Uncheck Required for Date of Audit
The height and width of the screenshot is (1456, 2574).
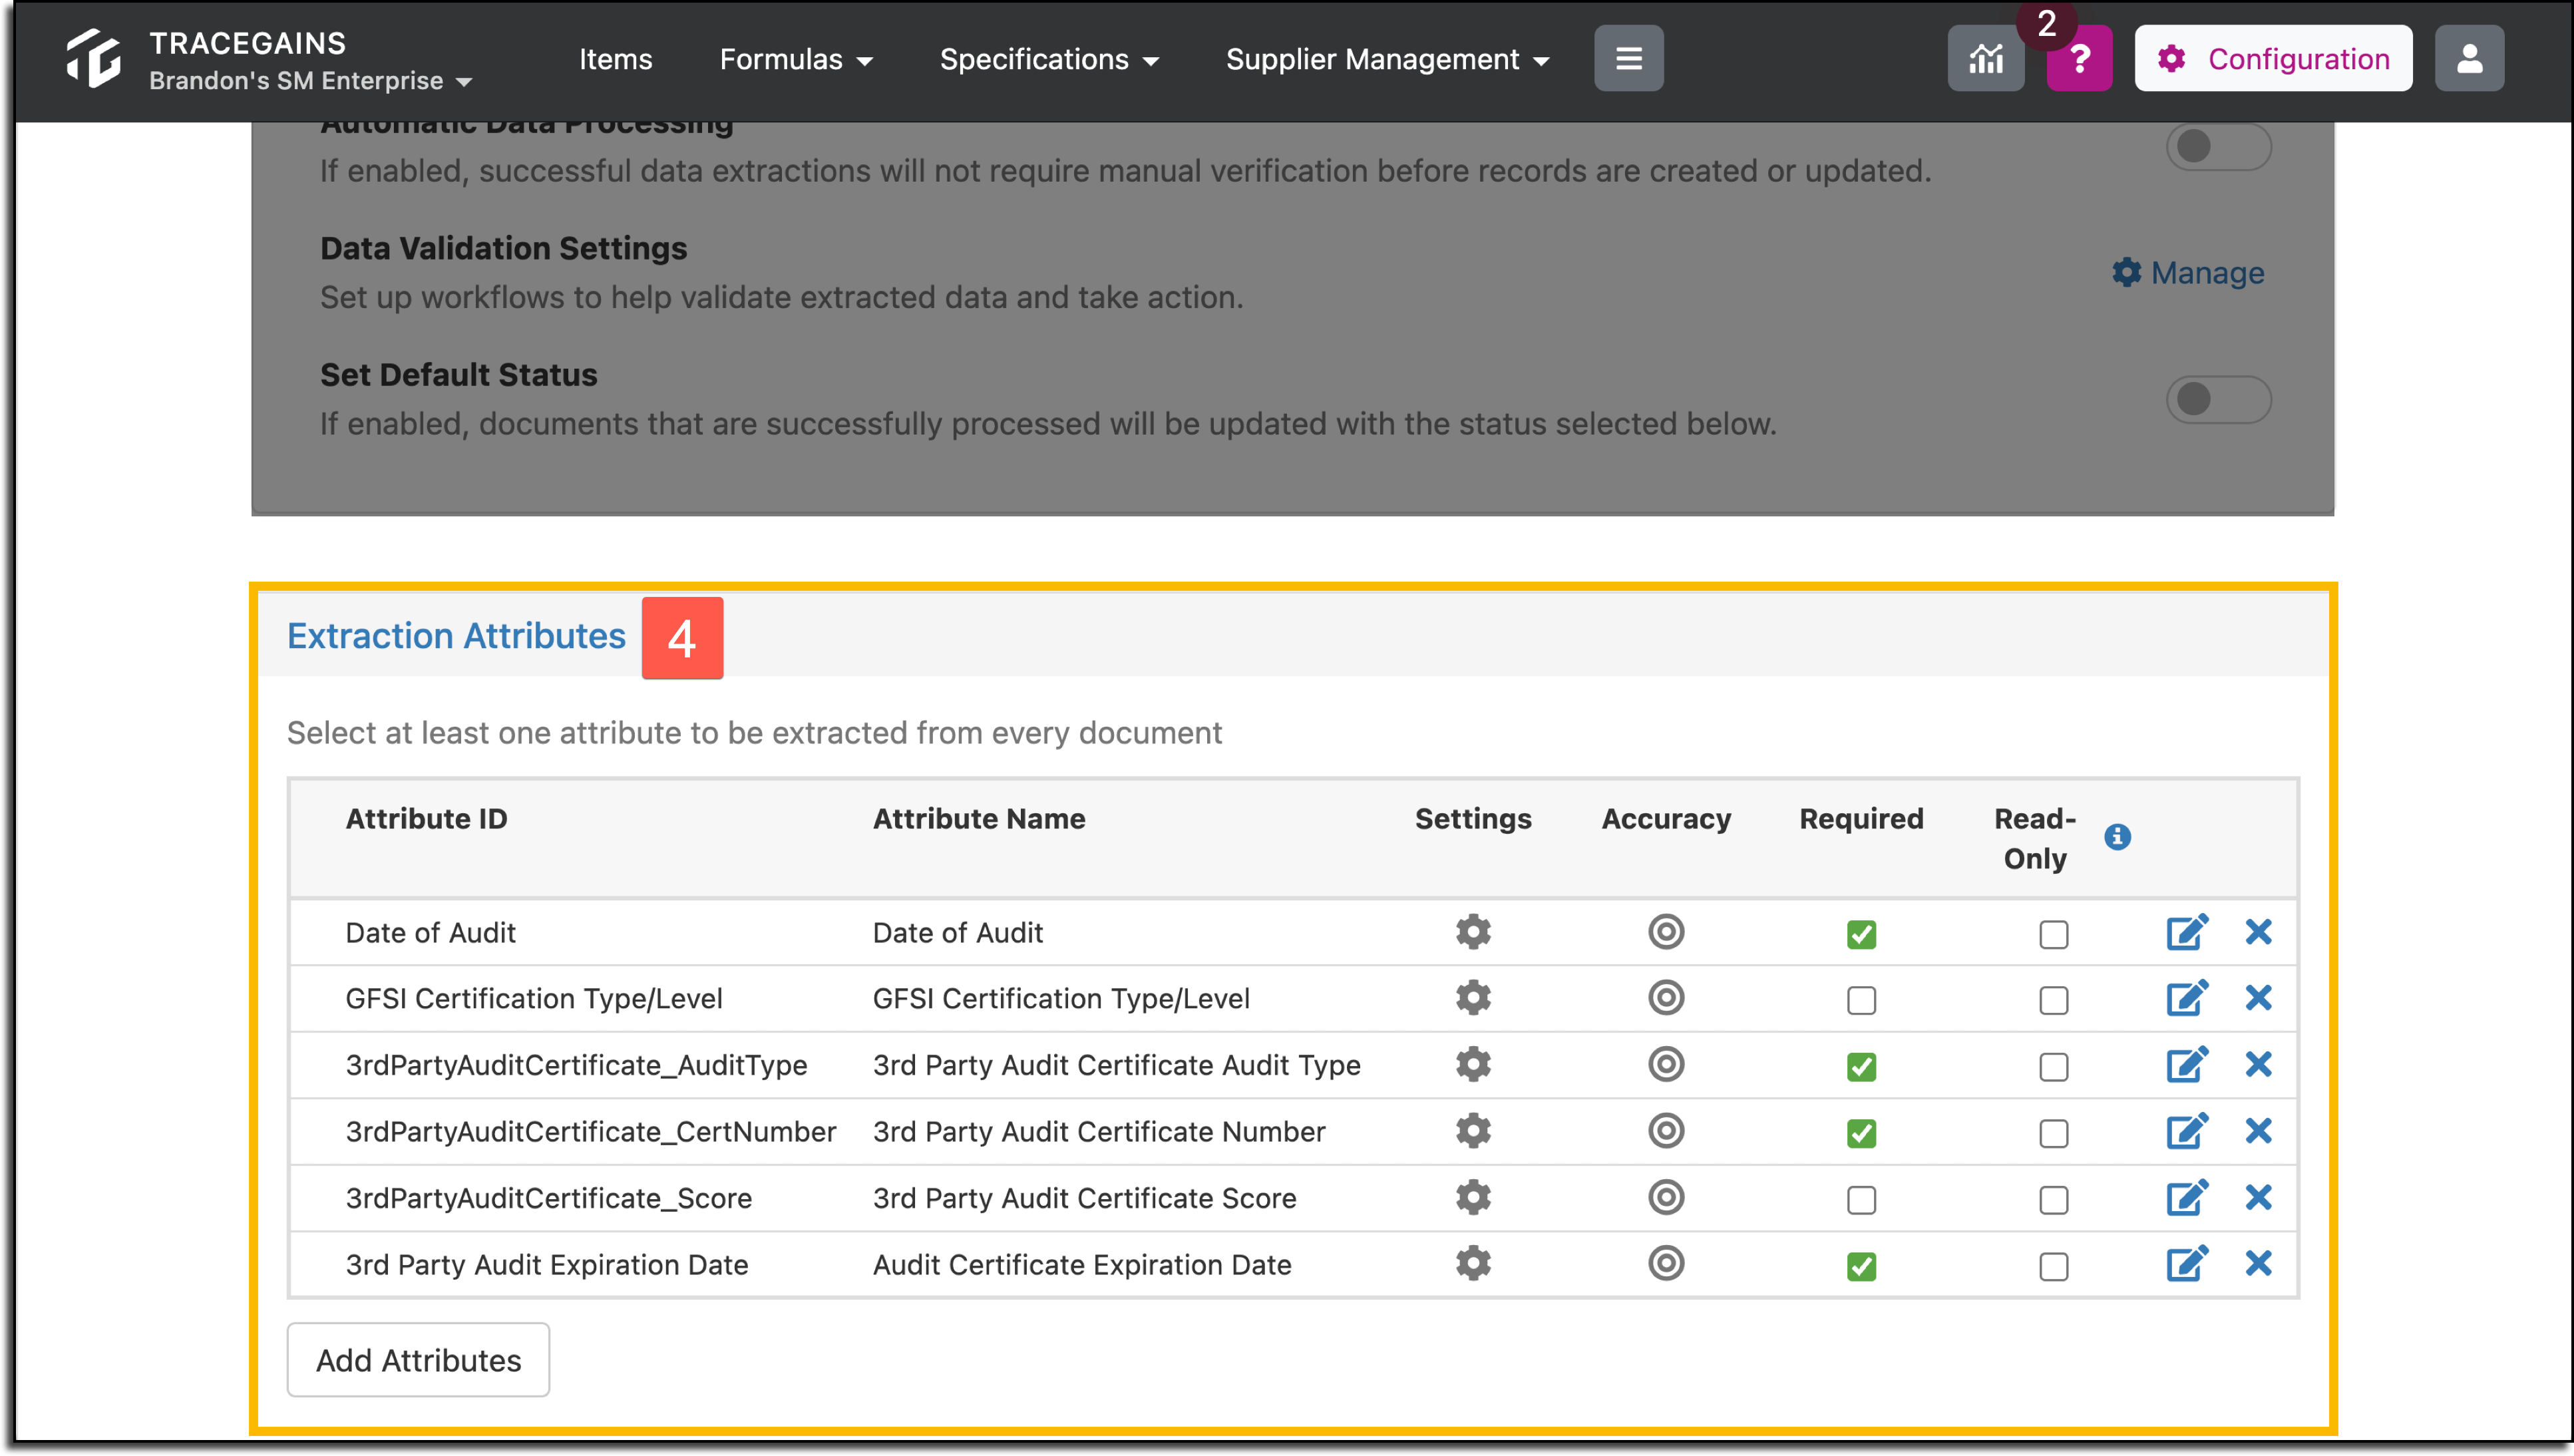1861,934
